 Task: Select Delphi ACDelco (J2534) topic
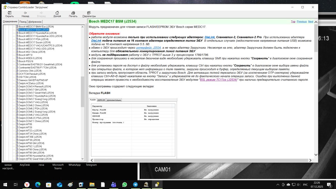31,83
